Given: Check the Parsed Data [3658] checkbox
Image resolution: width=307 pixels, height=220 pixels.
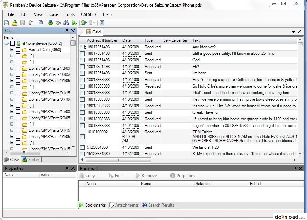Looking at the screenshot, I should [x=18, y=50].
